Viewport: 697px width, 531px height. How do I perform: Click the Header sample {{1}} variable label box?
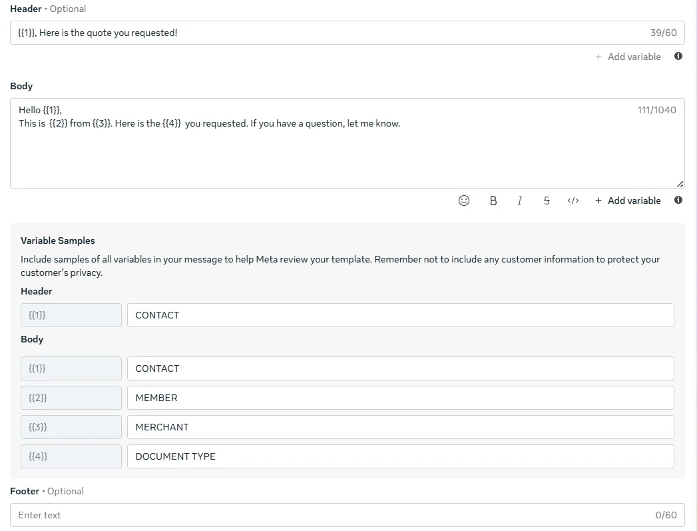click(x=71, y=315)
